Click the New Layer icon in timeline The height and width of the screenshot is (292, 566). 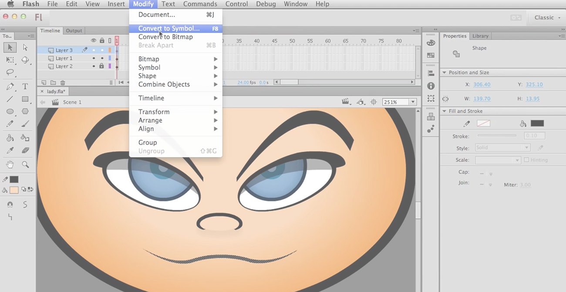pos(44,82)
